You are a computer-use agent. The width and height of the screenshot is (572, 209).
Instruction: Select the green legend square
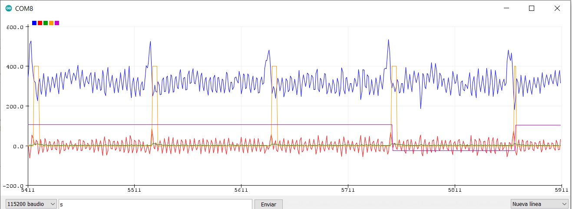(46, 23)
